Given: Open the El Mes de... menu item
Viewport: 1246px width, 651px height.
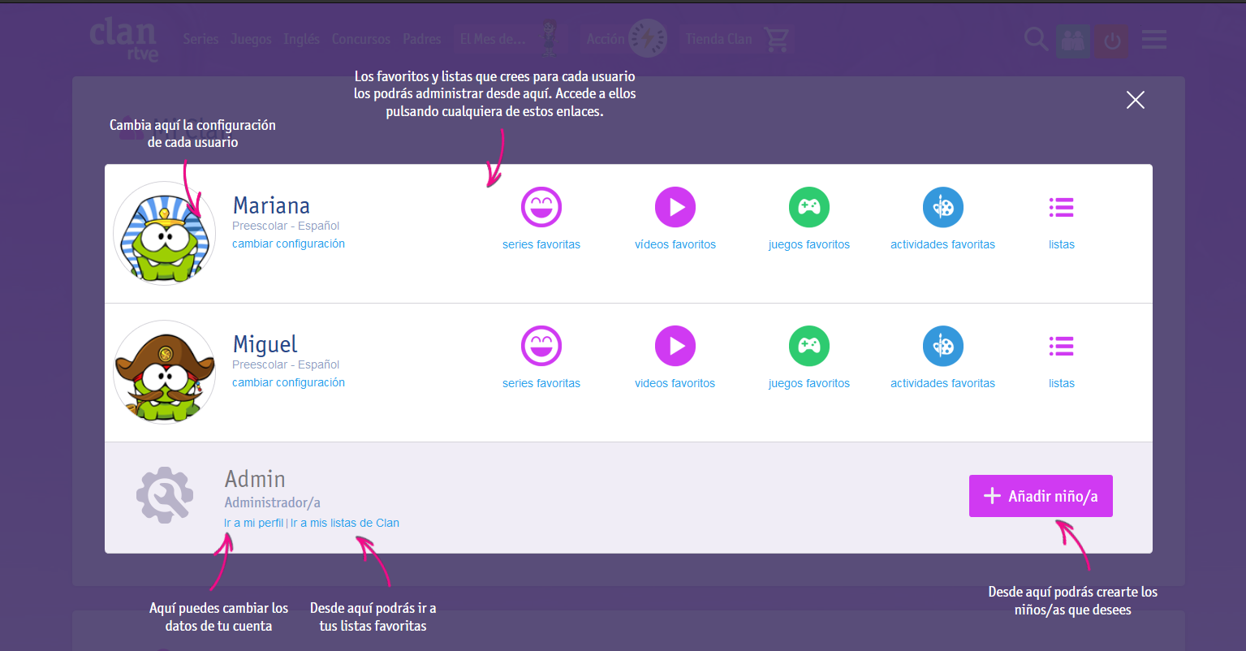Looking at the screenshot, I should click(x=493, y=39).
